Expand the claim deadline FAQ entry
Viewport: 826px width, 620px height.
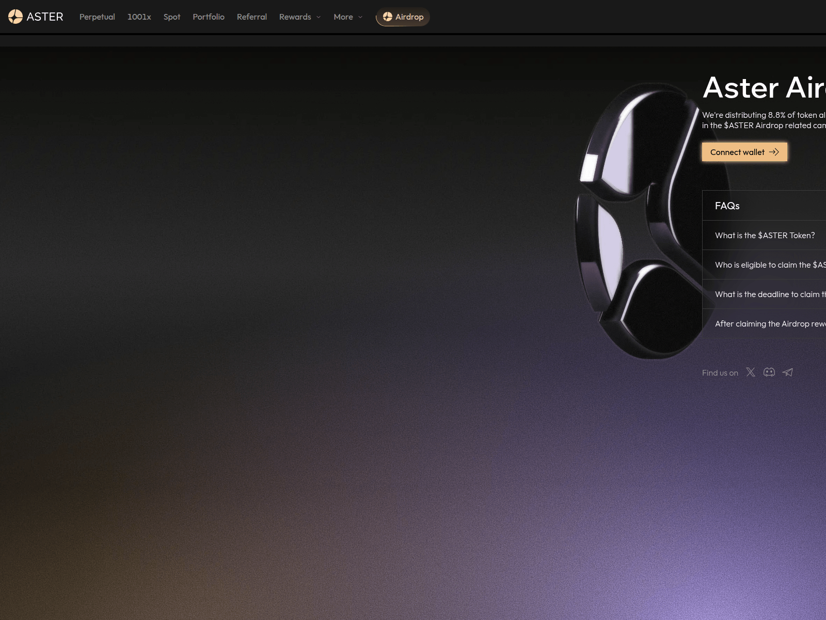point(769,294)
